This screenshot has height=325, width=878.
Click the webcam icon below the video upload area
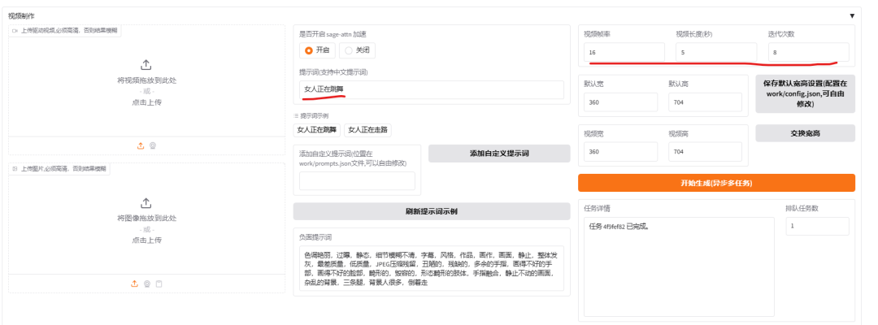point(152,145)
